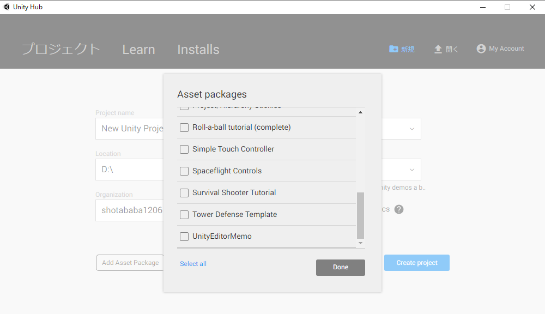Click the Location input field
The image size is (545, 314).
tap(130, 170)
